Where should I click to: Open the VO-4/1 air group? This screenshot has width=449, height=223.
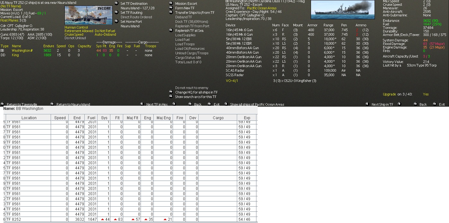tap(232, 81)
